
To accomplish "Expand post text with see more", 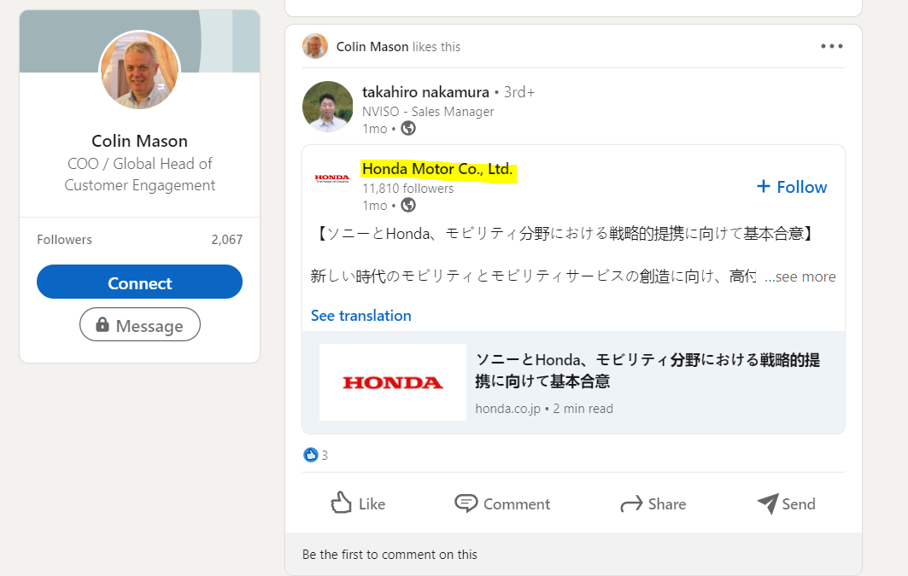I will pyautogui.click(x=800, y=276).
